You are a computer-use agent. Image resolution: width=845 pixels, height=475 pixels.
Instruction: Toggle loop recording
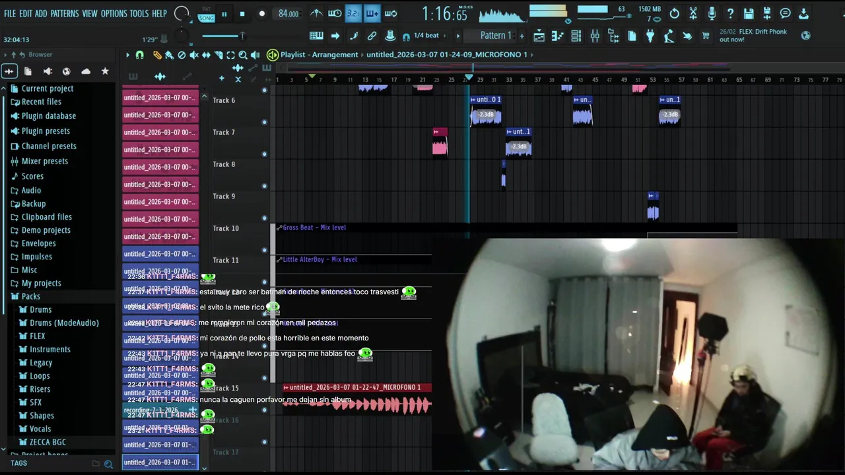pyautogui.click(x=391, y=13)
